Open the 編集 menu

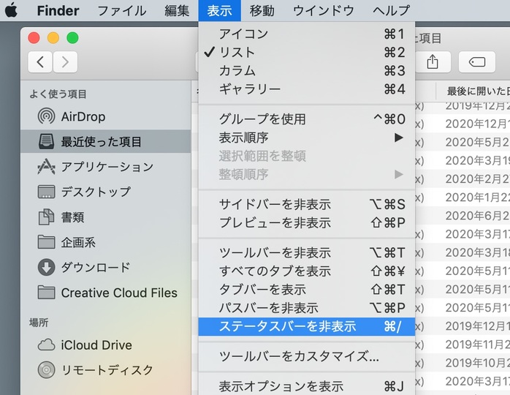177,11
